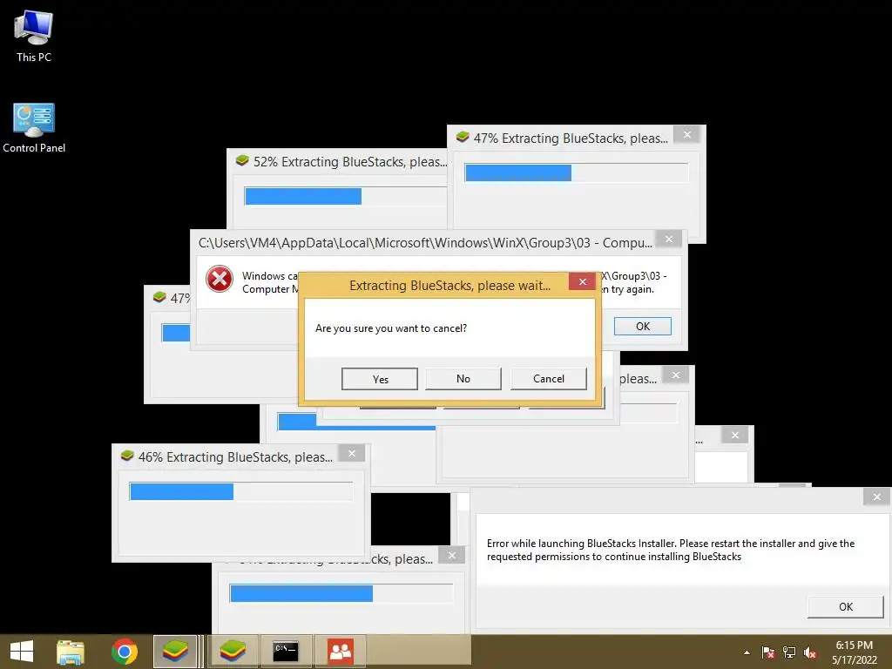
Task: Click the red error icon in the Windows dialog
Action: click(220, 280)
